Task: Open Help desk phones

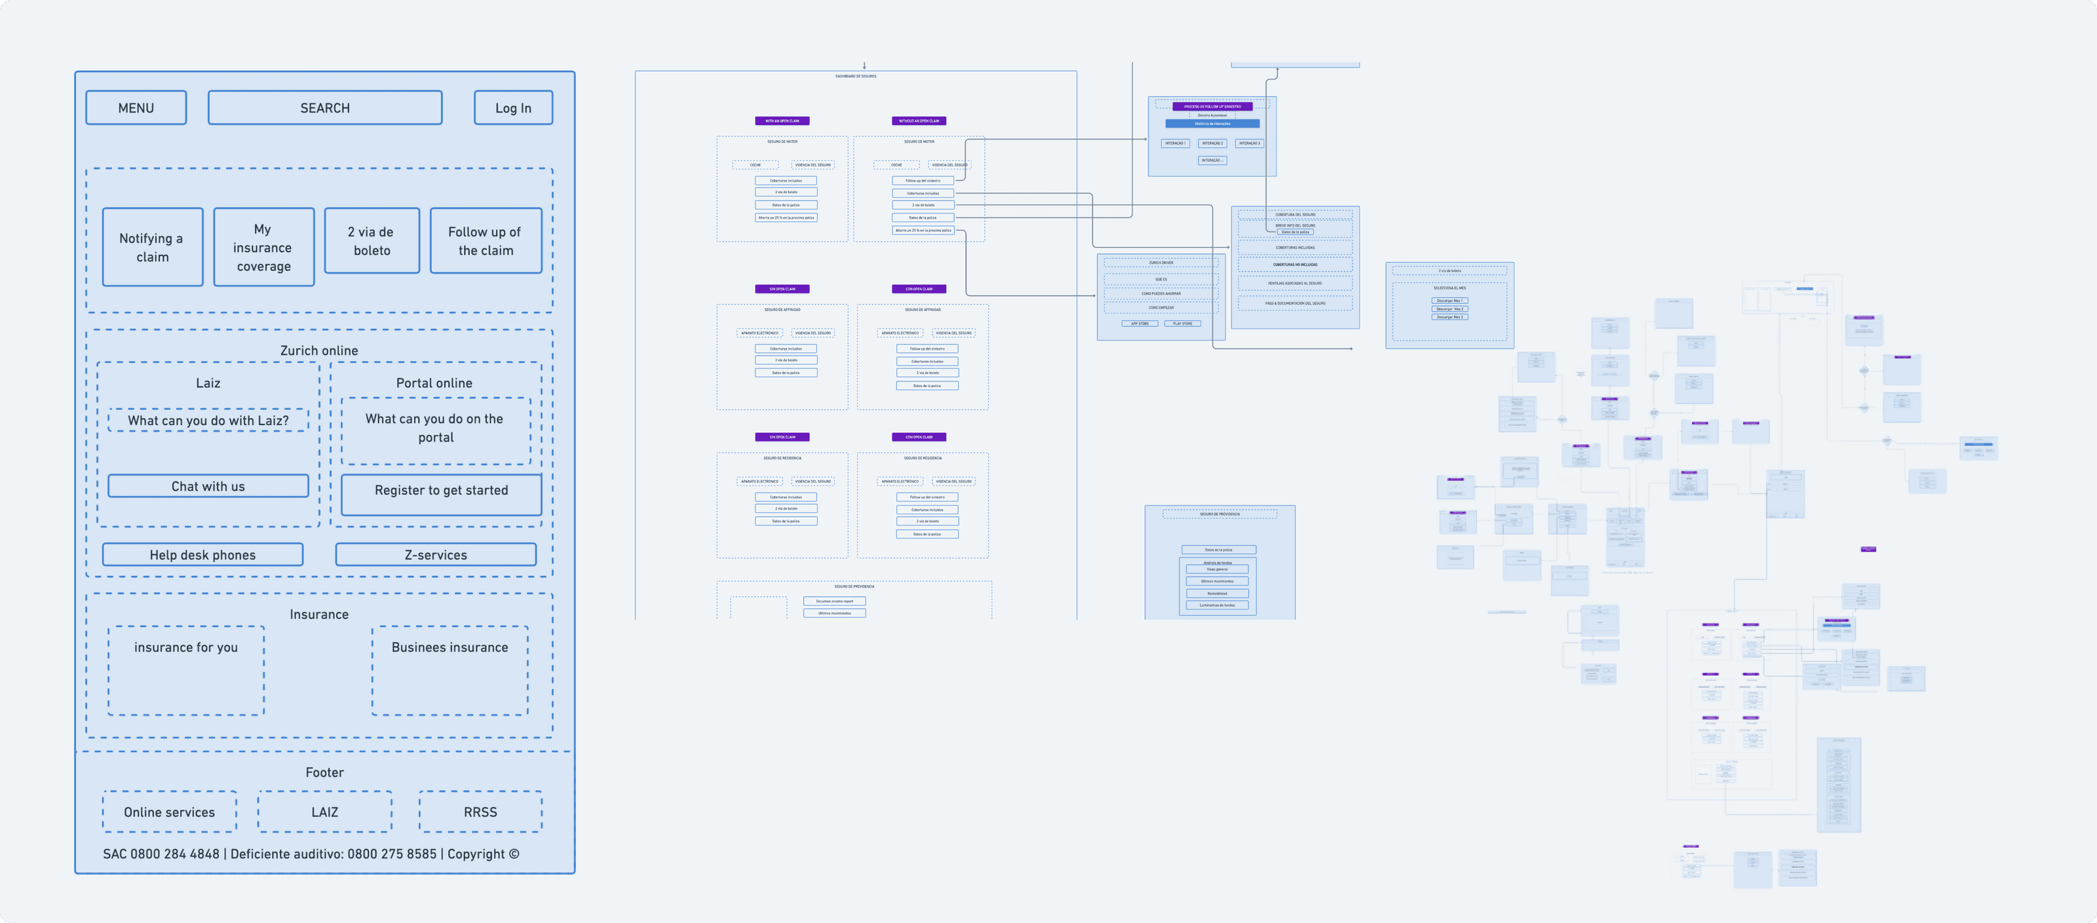Action: (202, 554)
